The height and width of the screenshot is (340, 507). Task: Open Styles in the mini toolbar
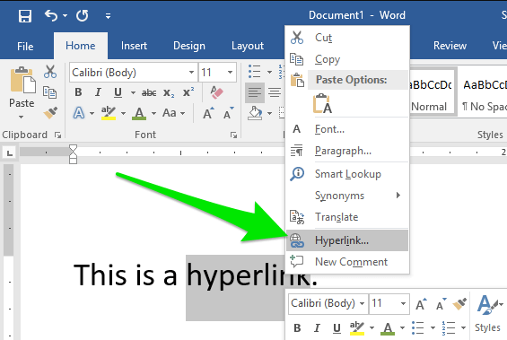pos(487,313)
